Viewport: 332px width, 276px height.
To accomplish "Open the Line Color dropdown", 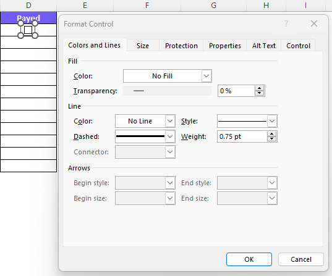I will click(x=170, y=121).
